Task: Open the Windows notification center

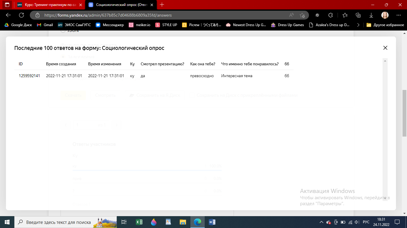Action: [397, 222]
